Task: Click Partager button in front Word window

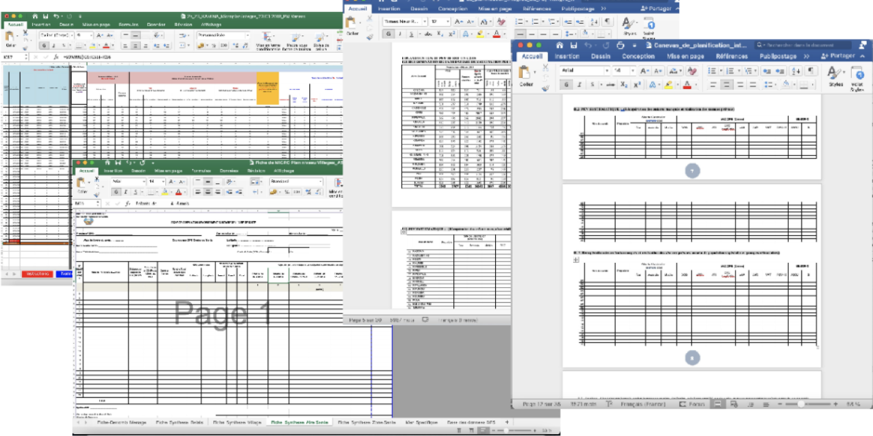Action: pyautogui.click(x=838, y=56)
